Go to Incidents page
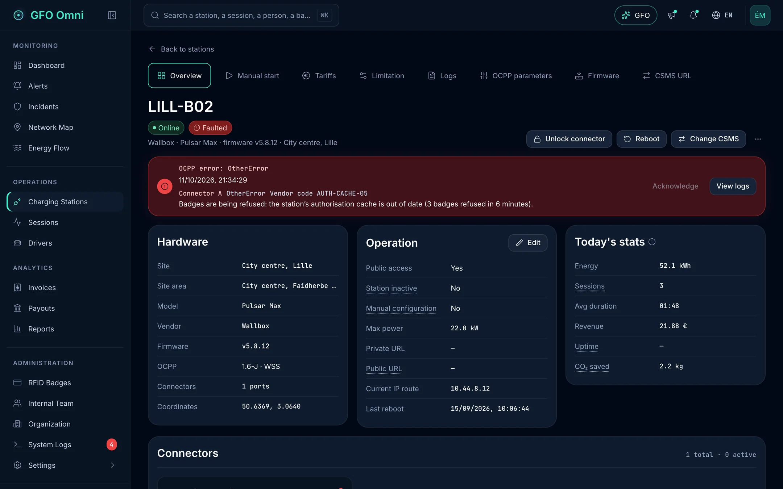 click(x=65, y=107)
